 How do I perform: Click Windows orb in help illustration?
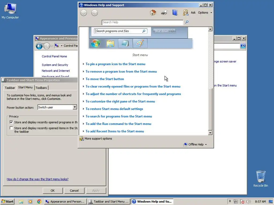(96, 44)
